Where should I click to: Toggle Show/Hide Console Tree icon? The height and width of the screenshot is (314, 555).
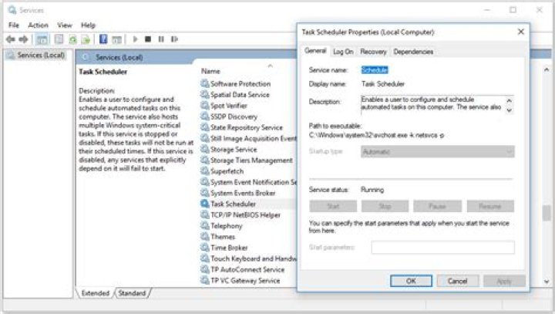tap(42, 39)
